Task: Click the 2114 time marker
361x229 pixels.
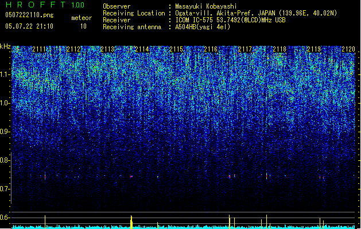Action: click(x=142, y=49)
